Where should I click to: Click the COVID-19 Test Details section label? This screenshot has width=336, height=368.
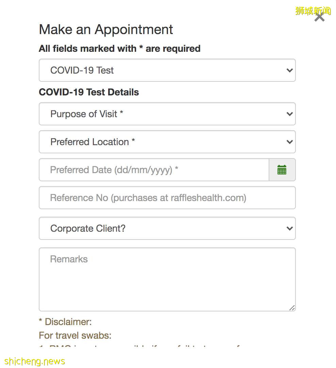[89, 92]
